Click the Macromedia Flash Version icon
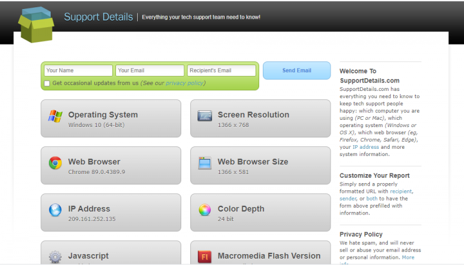Screen dimensions: 464x265 [205, 257]
